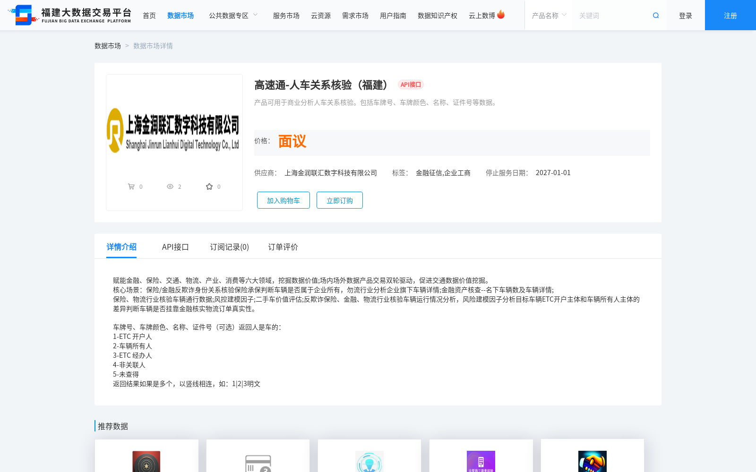756x472 pixels.
Task: Switch to the 详情介绍 tab
Action: coord(121,247)
